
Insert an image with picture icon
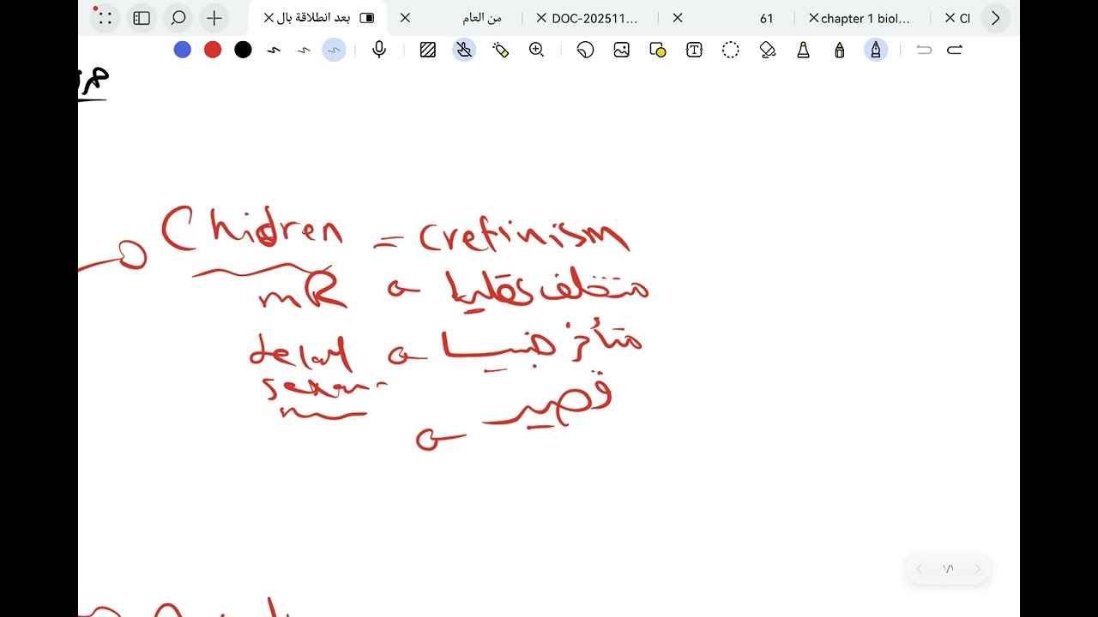(x=622, y=50)
